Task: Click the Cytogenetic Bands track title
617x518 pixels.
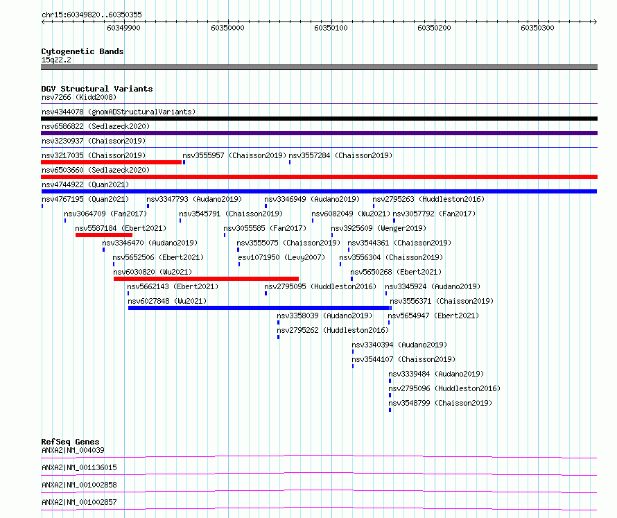Action: pyautogui.click(x=82, y=51)
